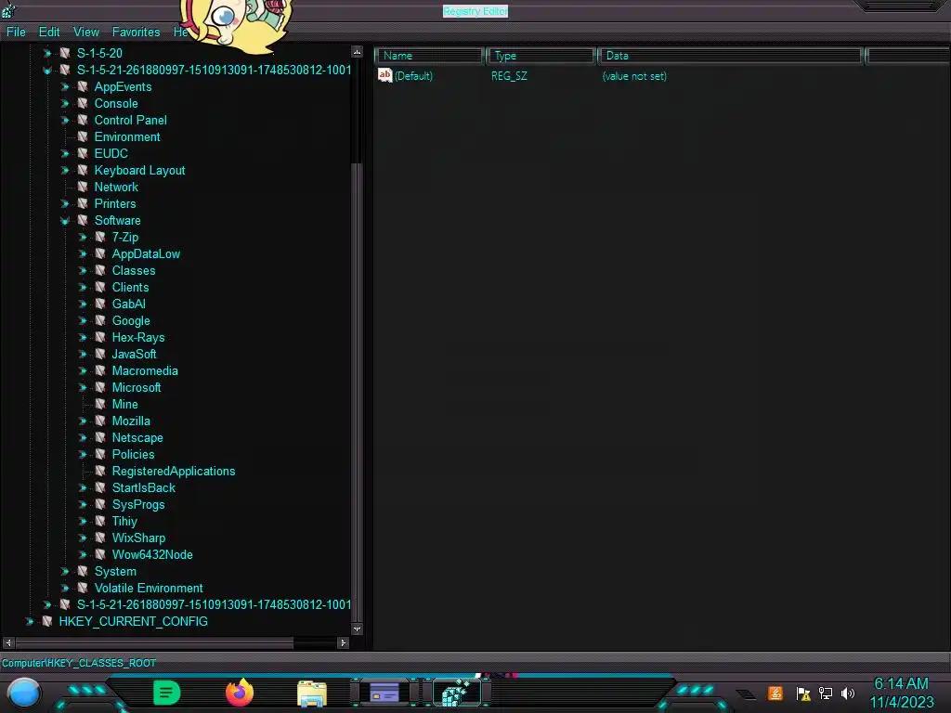The height and width of the screenshot is (713, 951).
Task: Click the EUDC key folder icon
Action: 83,153
